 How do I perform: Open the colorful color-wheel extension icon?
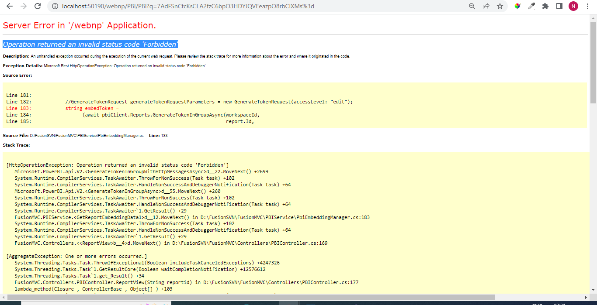tap(517, 6)
